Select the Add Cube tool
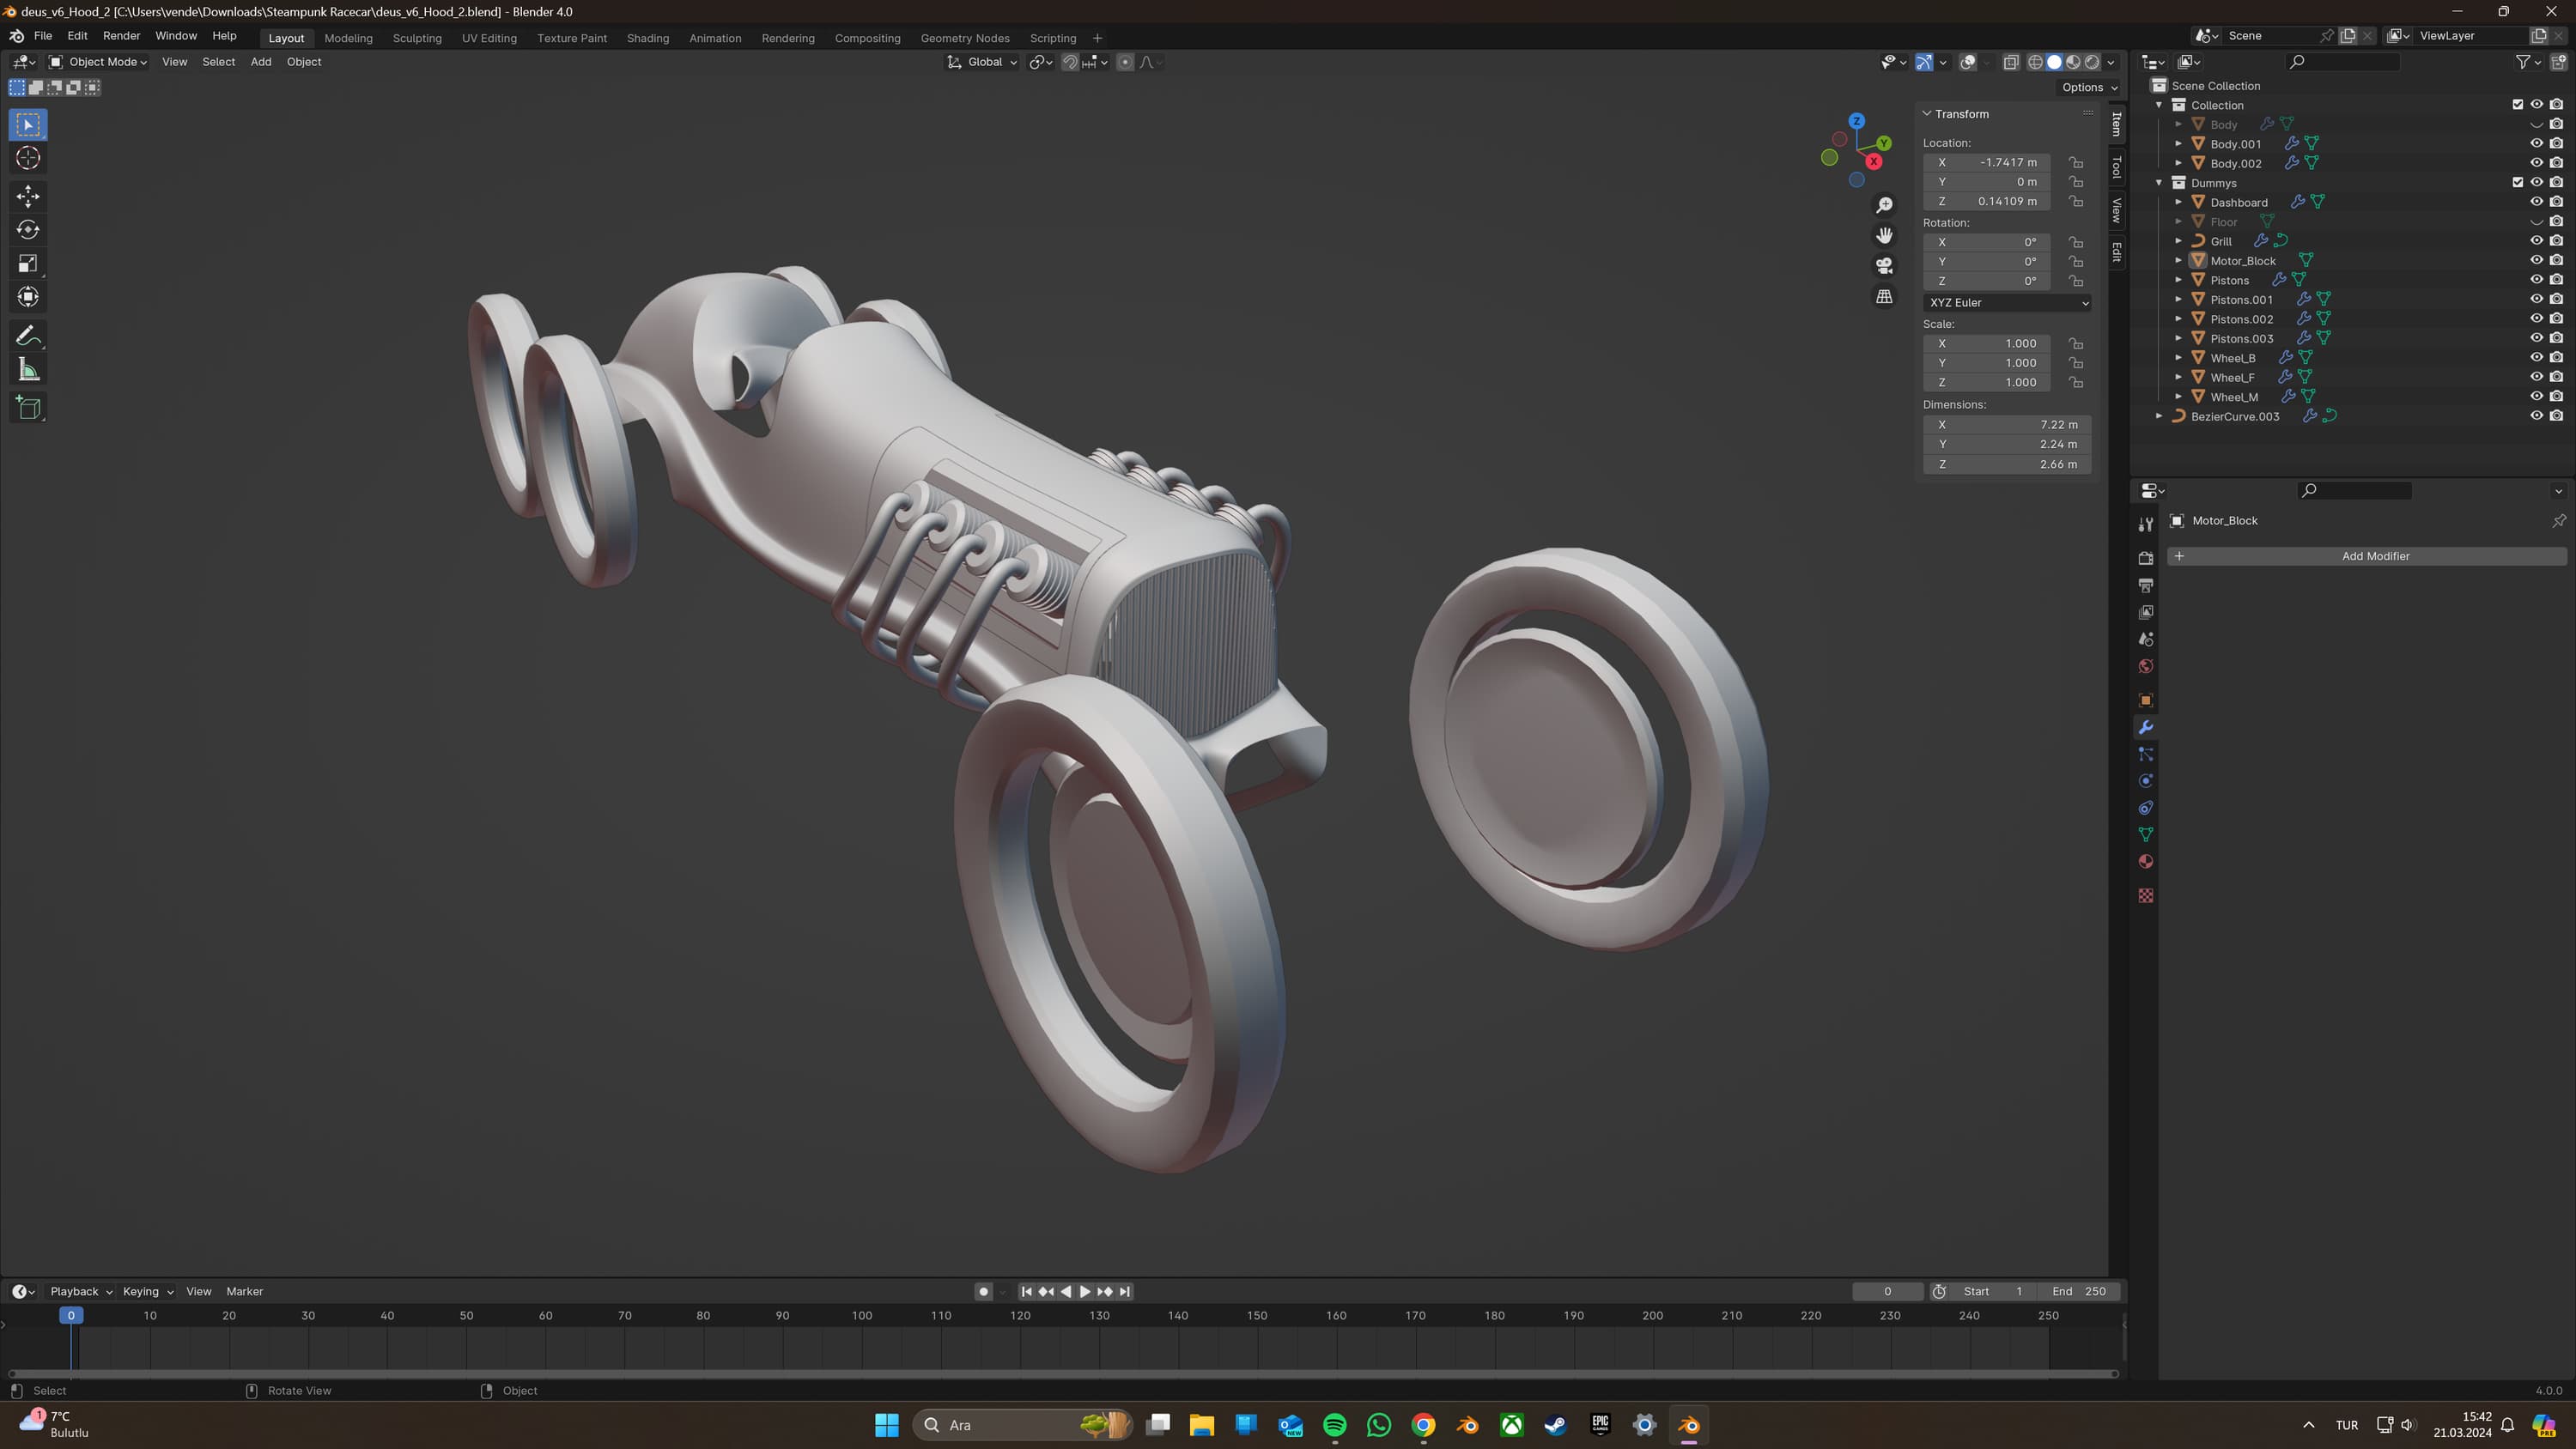 click(x=28, y=407)
